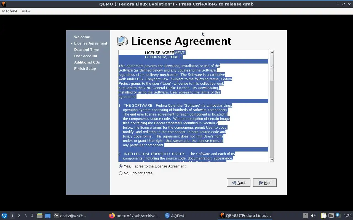The width and height of the screenshot is (353, 220).
Task: Open the application launcher bird icon in taskbar
Action: click(4, 216)
